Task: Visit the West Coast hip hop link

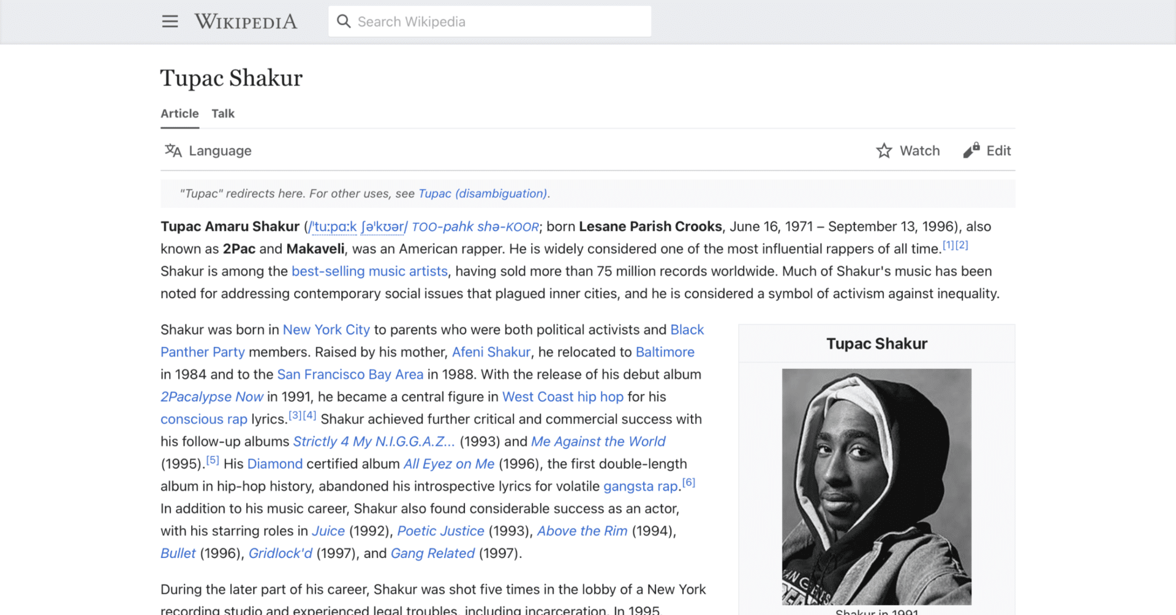Action: [562, 397]
